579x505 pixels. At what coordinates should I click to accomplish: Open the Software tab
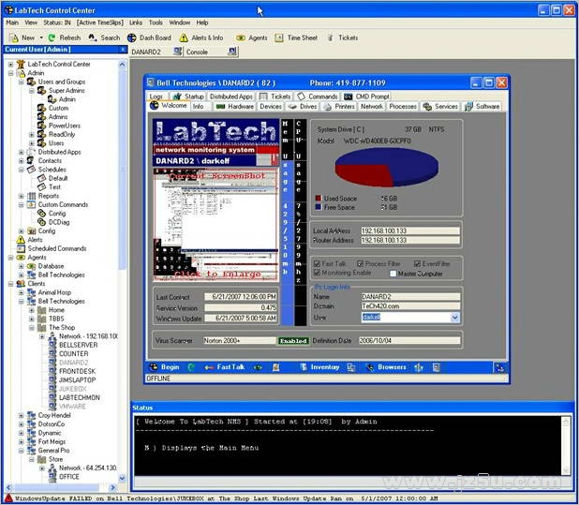(x=482, y=106)
